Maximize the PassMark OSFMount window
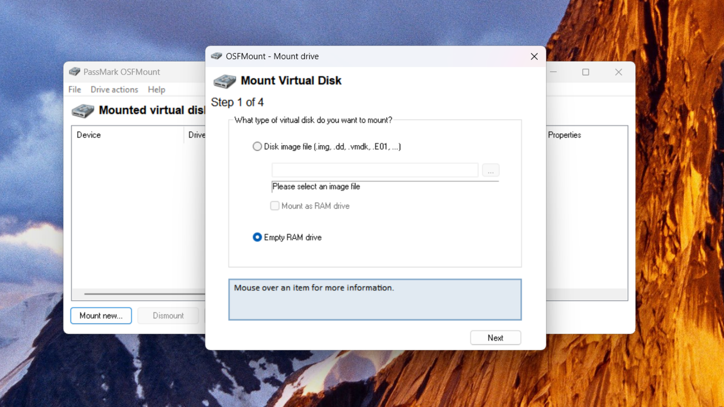This screenshot has height=407, width=724. (x=585, y=72)
